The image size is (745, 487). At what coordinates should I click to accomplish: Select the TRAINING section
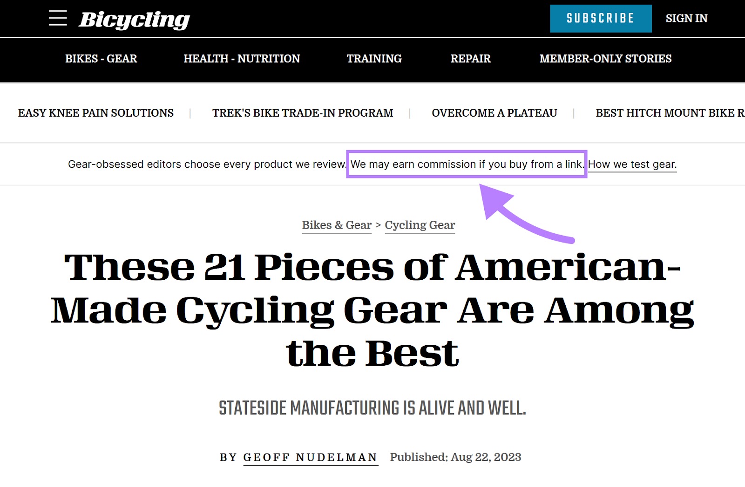pyautogui.click(x=374, y=59)
